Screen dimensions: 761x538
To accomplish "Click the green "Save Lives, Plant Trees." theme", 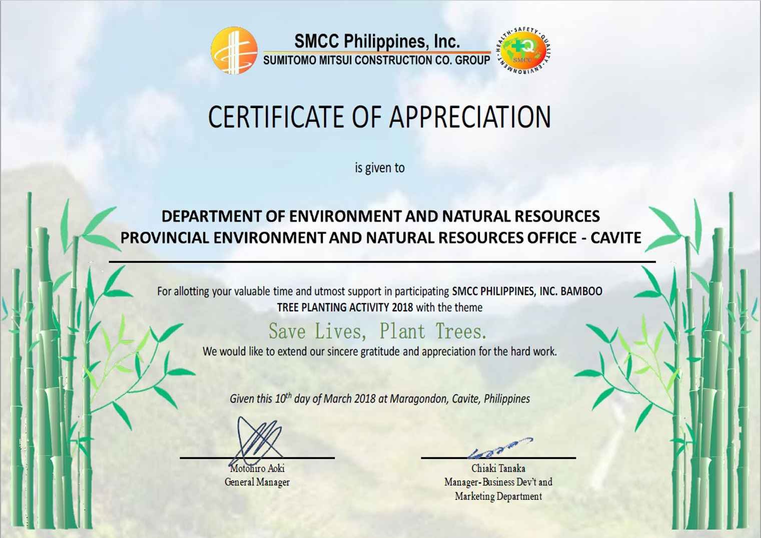I will tap(377, 331).
